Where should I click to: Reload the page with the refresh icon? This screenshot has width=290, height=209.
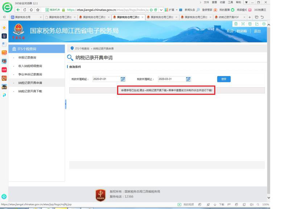25,10
